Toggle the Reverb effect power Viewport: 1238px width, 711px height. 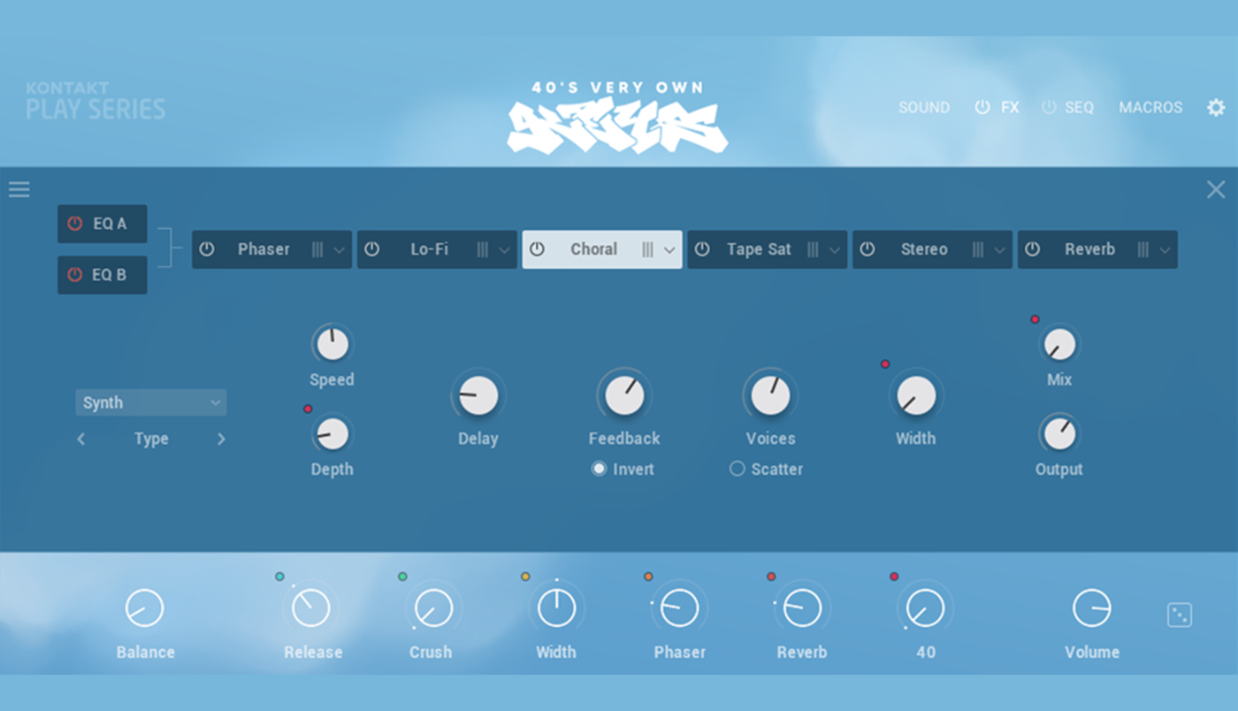pos(1032,249)
